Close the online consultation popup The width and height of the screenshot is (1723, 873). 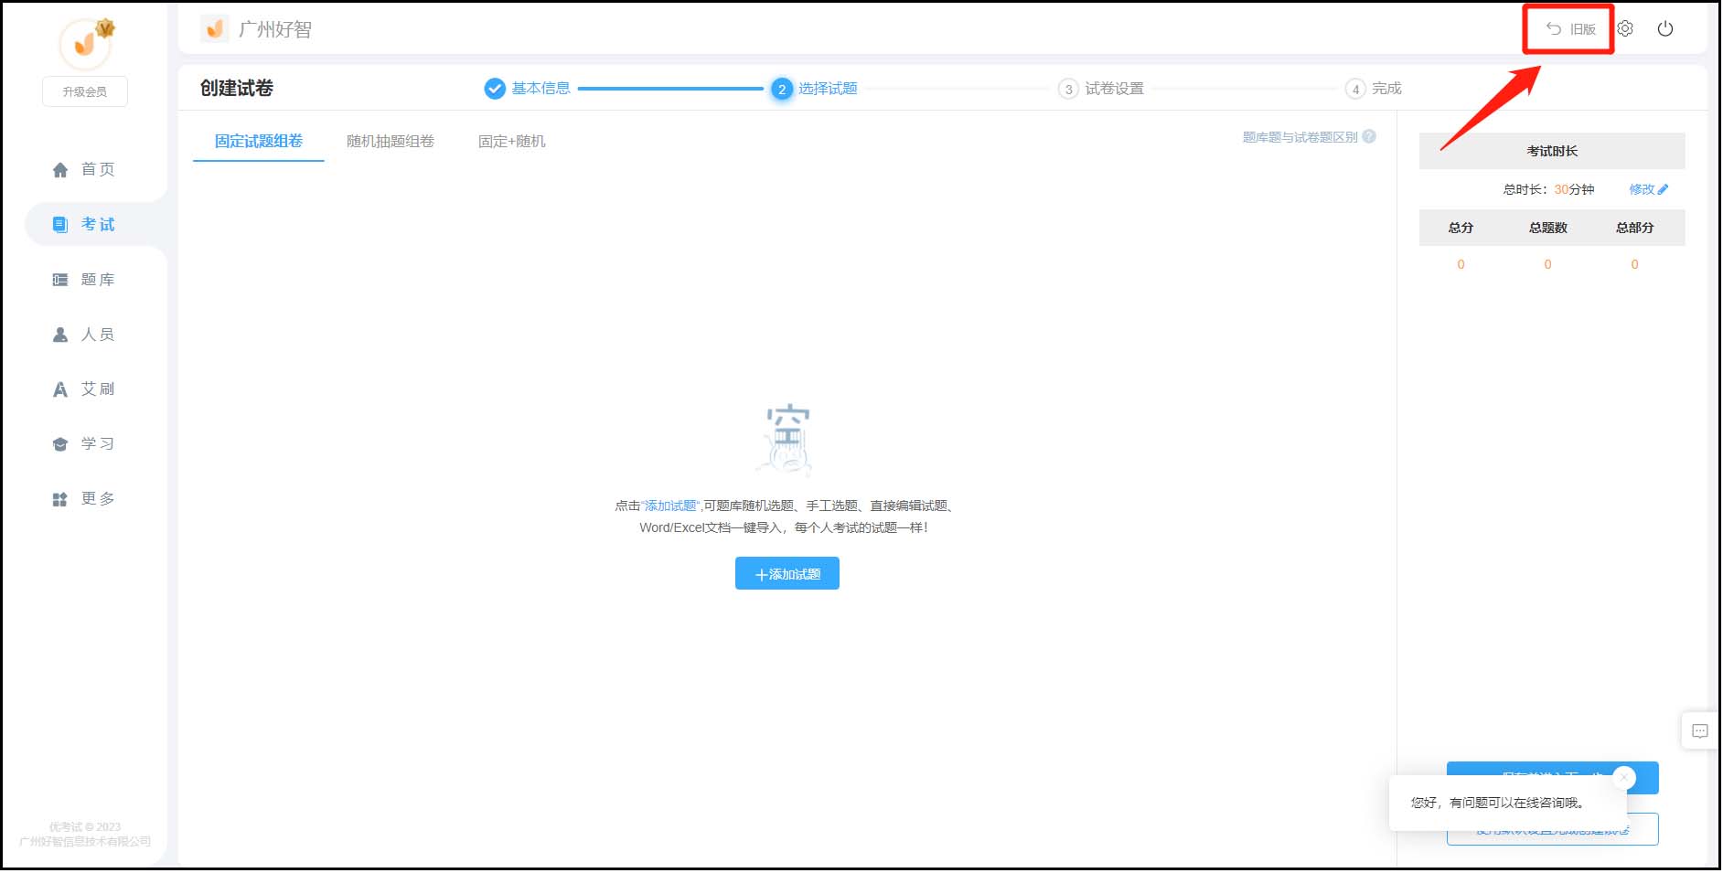[1624, 778]
